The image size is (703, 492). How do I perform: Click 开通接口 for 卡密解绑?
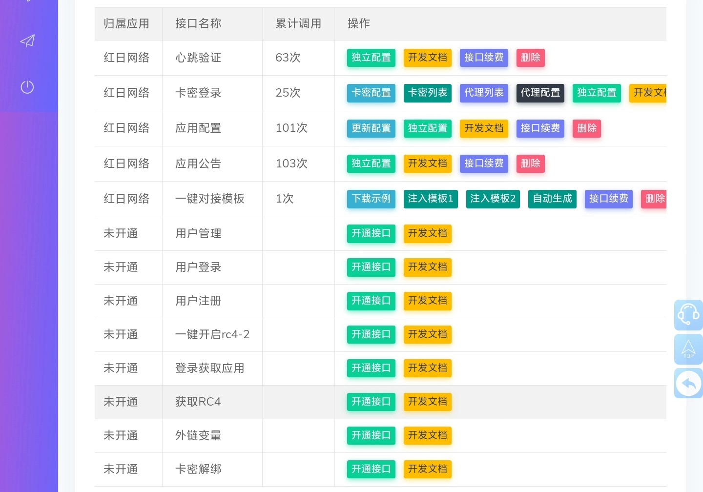coord(371,469)
